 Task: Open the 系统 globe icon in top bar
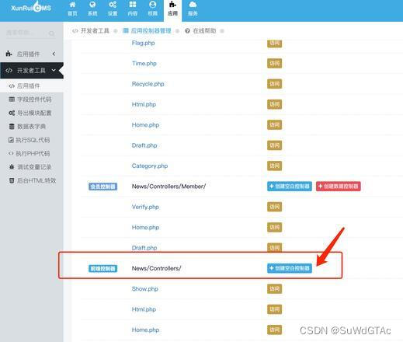tap(92, 9)
